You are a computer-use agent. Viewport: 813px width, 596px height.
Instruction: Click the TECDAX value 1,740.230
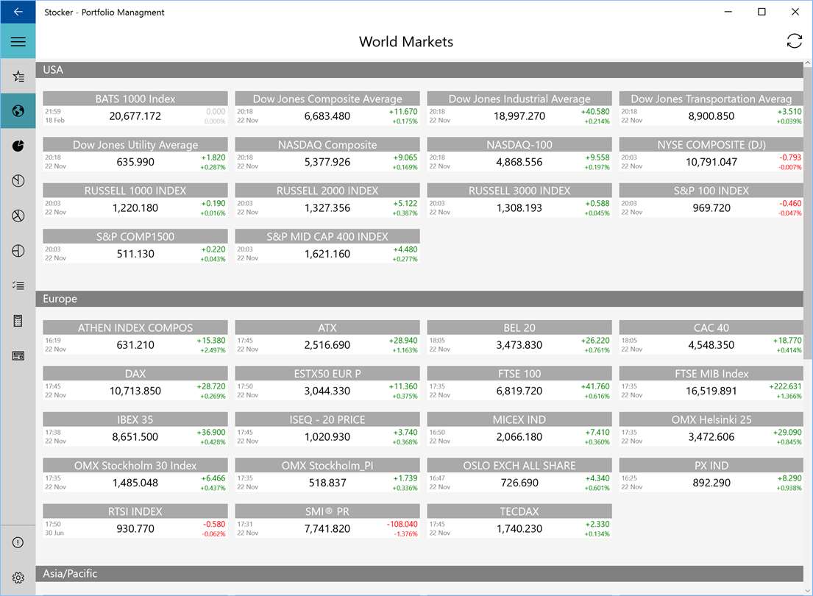pos(519,528)
